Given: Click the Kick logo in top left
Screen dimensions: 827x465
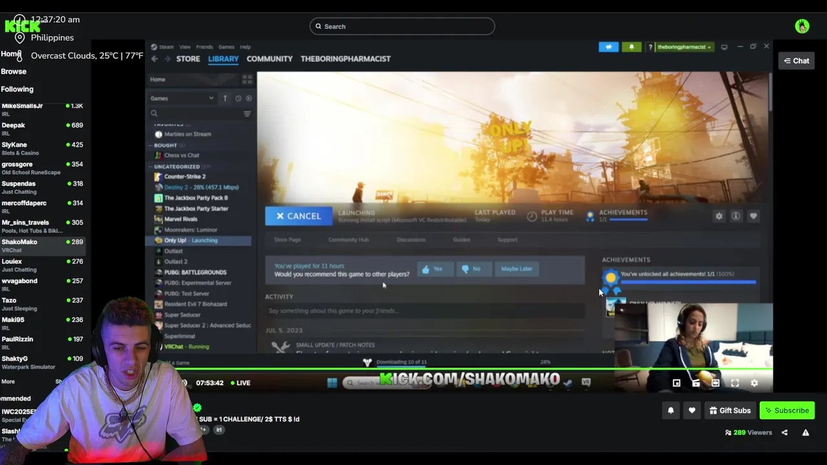Looking at the screenshot, I should pyautogui.click(x=22, y=26).
